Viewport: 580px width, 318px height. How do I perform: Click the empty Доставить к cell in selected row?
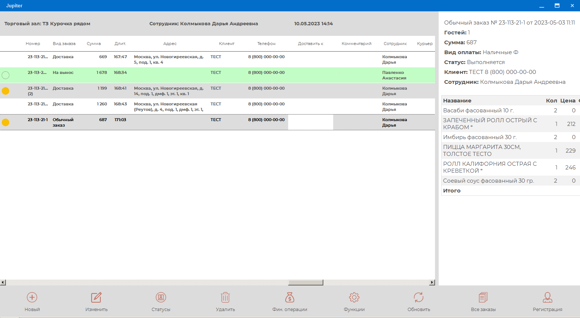[x=311, y=122]
